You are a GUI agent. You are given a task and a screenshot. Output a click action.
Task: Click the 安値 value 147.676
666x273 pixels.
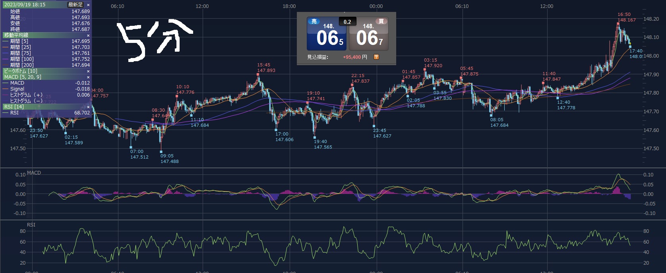coord(81,23)
